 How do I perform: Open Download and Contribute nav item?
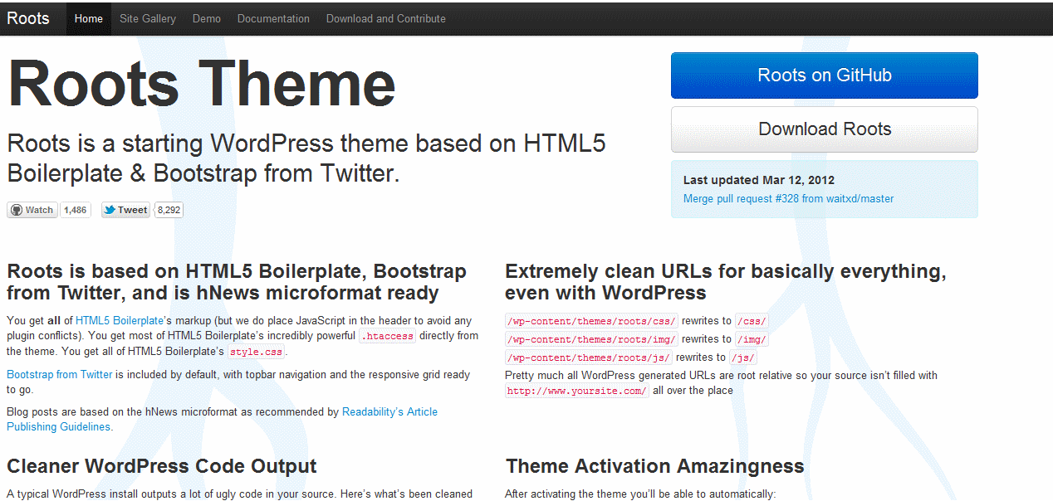click(385, 18)
